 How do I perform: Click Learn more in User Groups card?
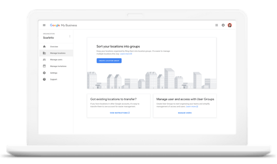click(192, 107)
